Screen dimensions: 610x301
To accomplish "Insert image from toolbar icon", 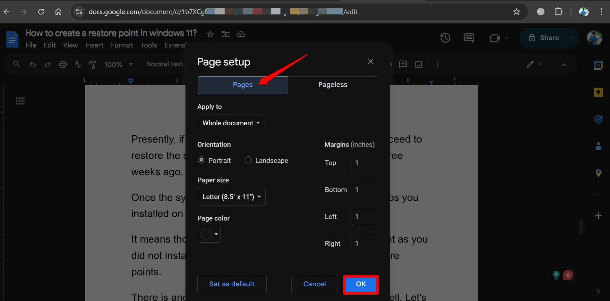I will tap(418, 64).
